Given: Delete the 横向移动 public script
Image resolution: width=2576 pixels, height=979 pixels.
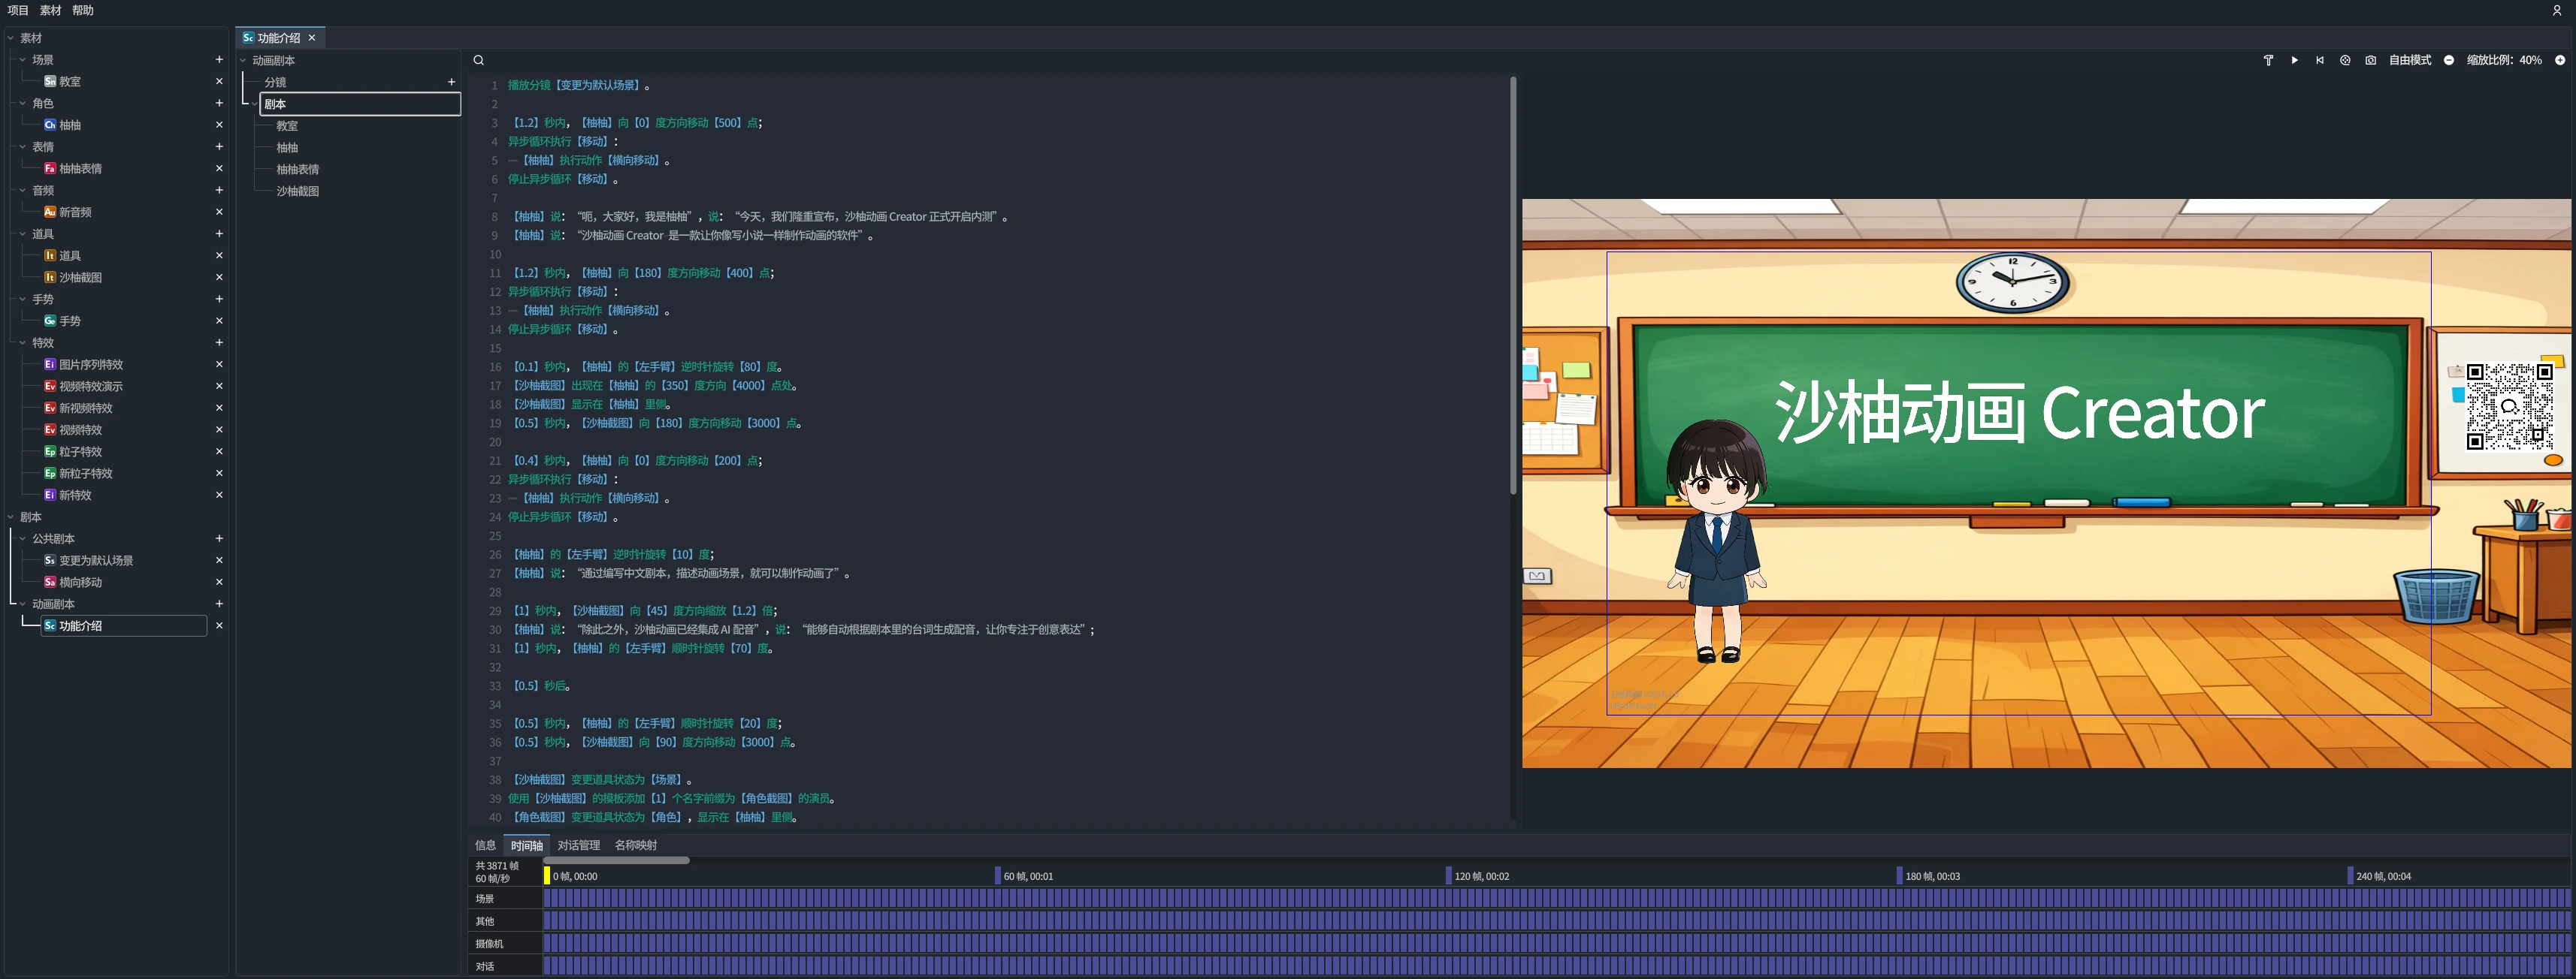Looking at the screenshot, I should (219, 581).
